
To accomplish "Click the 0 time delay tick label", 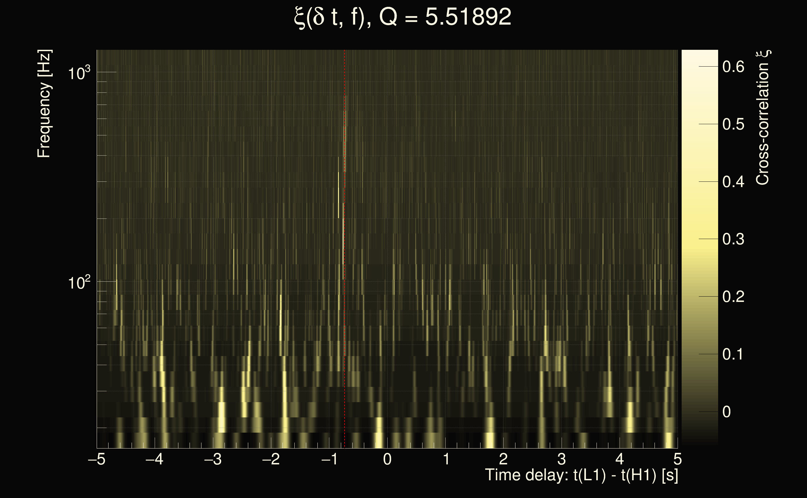I will tap(387, 459).
